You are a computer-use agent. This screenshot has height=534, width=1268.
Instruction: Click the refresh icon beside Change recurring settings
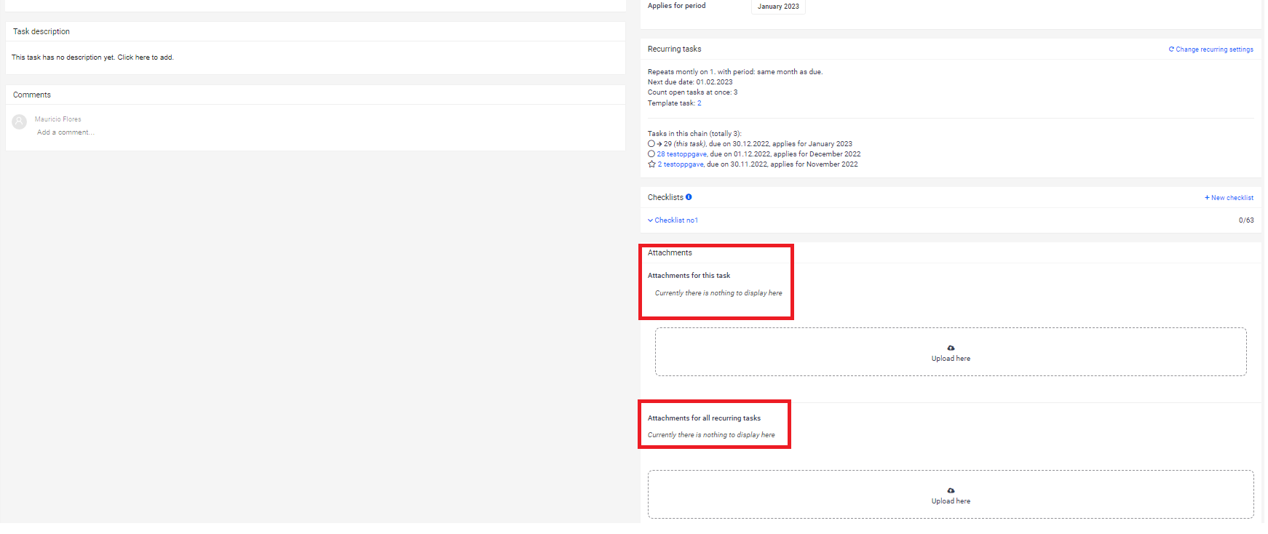[x=1171, y=49]
